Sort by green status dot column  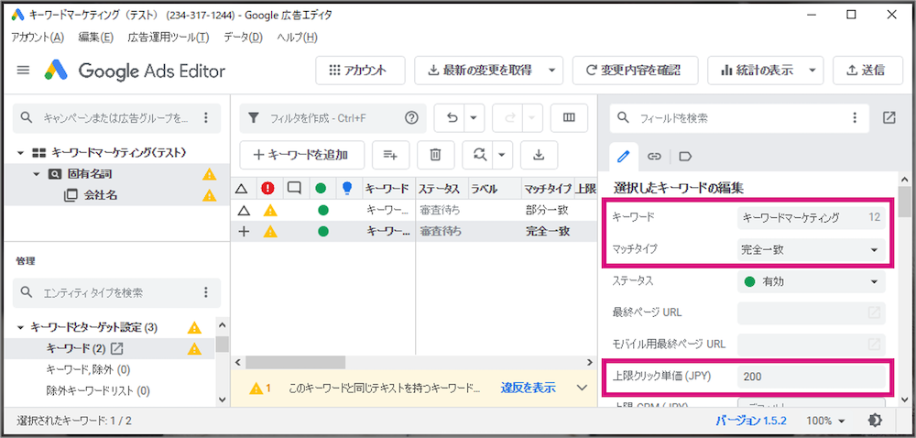click(x=321, y=189)
